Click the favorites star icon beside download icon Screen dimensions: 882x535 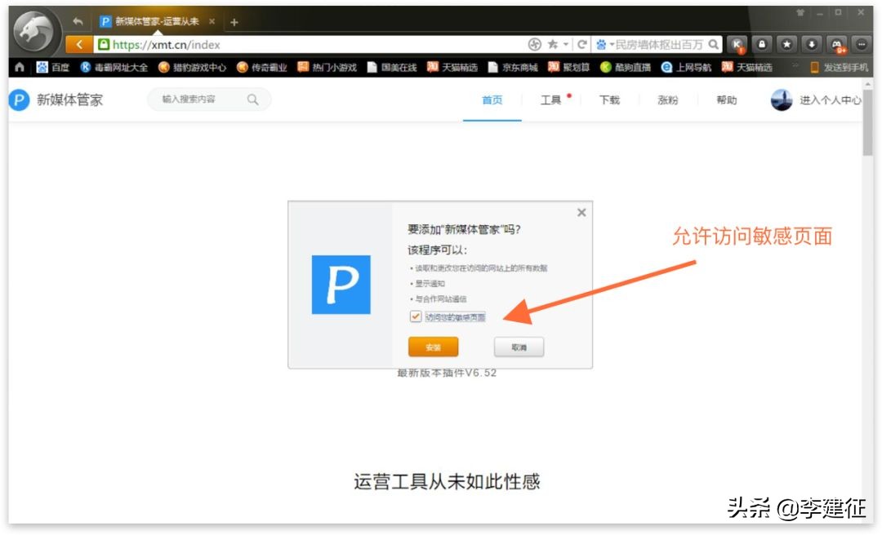point(787,45)
